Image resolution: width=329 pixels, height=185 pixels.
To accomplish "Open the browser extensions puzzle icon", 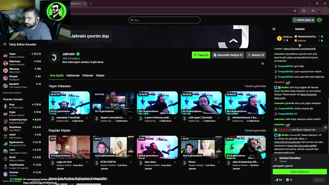I will click(x=304, y=11).
